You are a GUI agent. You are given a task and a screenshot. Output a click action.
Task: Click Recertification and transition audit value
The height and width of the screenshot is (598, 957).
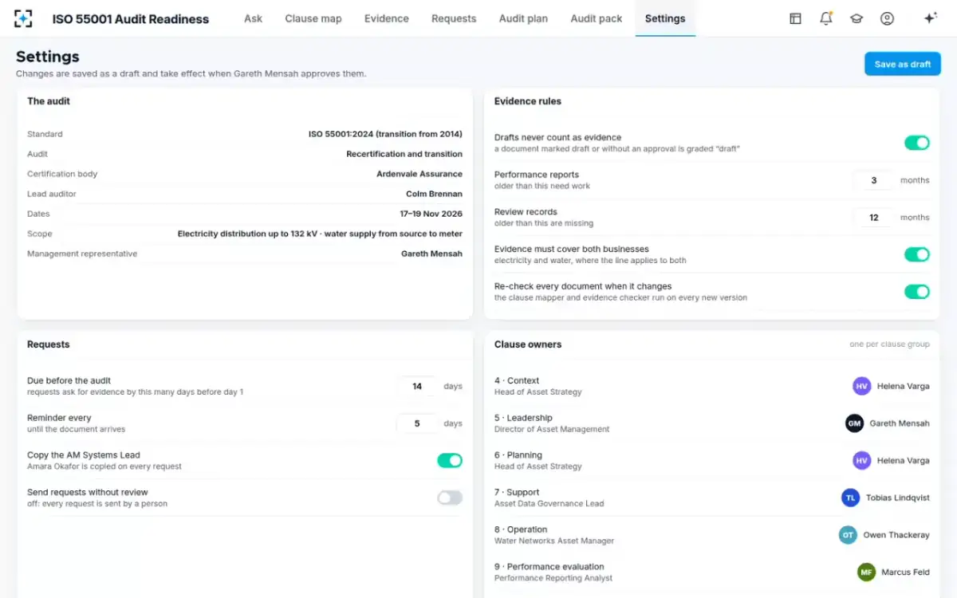404,154
